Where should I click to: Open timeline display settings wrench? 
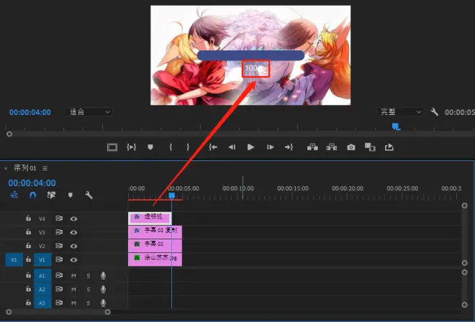(89, 195)
